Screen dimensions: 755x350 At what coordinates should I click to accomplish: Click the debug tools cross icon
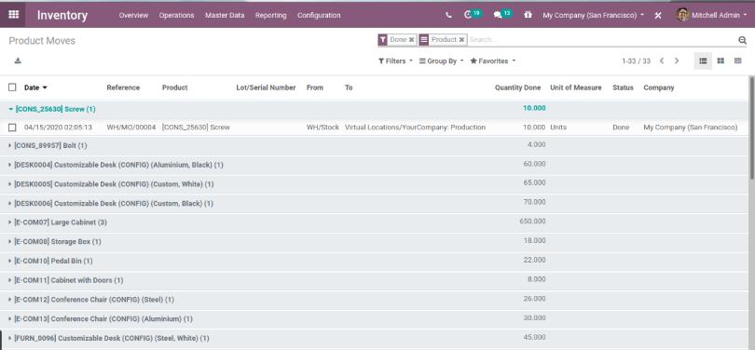tap(658, 16)
